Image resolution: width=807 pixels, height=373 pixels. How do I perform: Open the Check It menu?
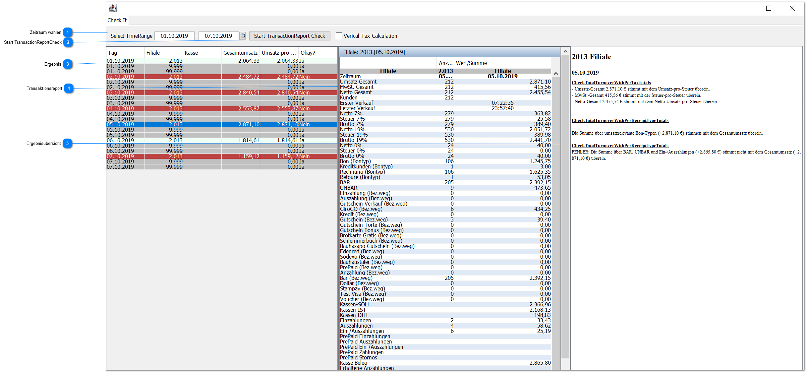pos(117,20)
